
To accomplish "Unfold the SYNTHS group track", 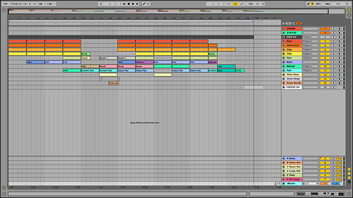I will (x=284, y=33).
